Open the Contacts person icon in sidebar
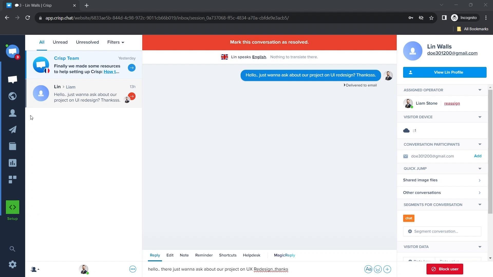 pos(12,113)
